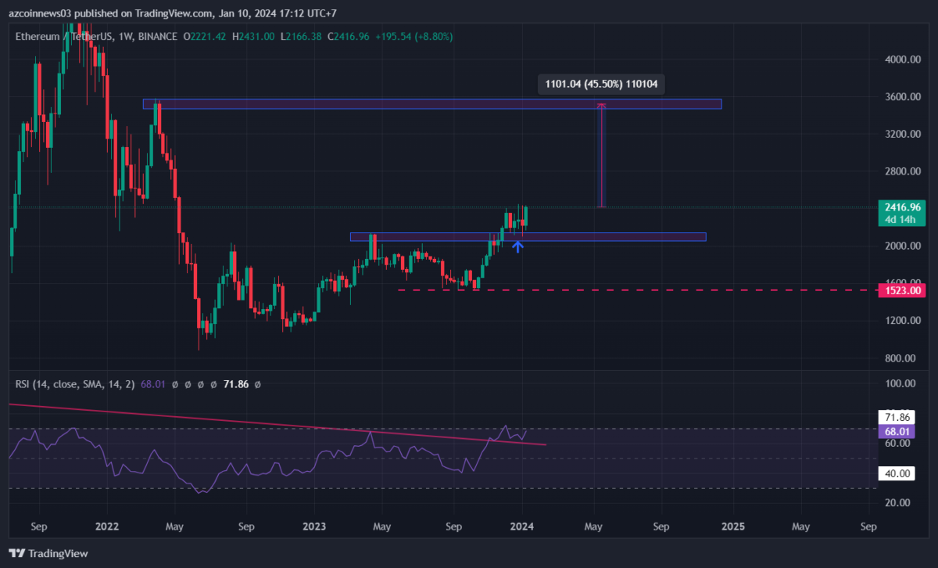Select the vertical price range measurement arrow
Screen dimensions: 938x568
(x=601, y=156)
